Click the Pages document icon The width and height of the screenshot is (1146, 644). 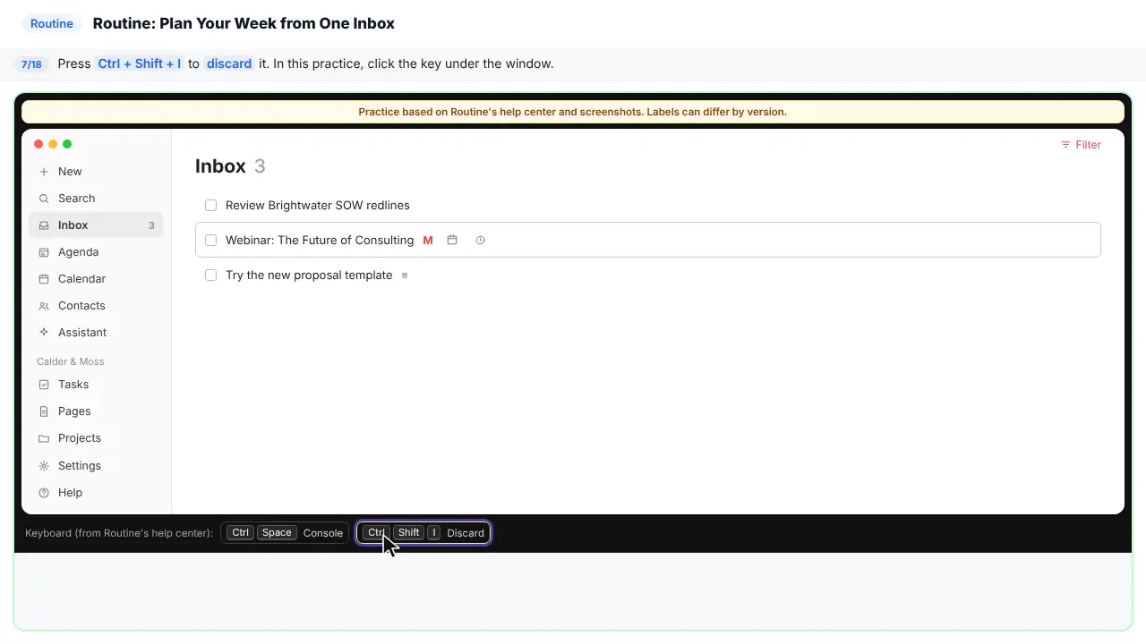[x=44, y=411]
